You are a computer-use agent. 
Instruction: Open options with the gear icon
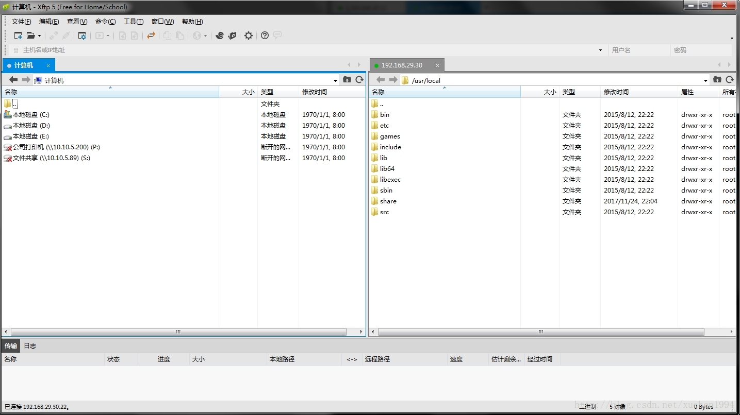pos(249,36)
